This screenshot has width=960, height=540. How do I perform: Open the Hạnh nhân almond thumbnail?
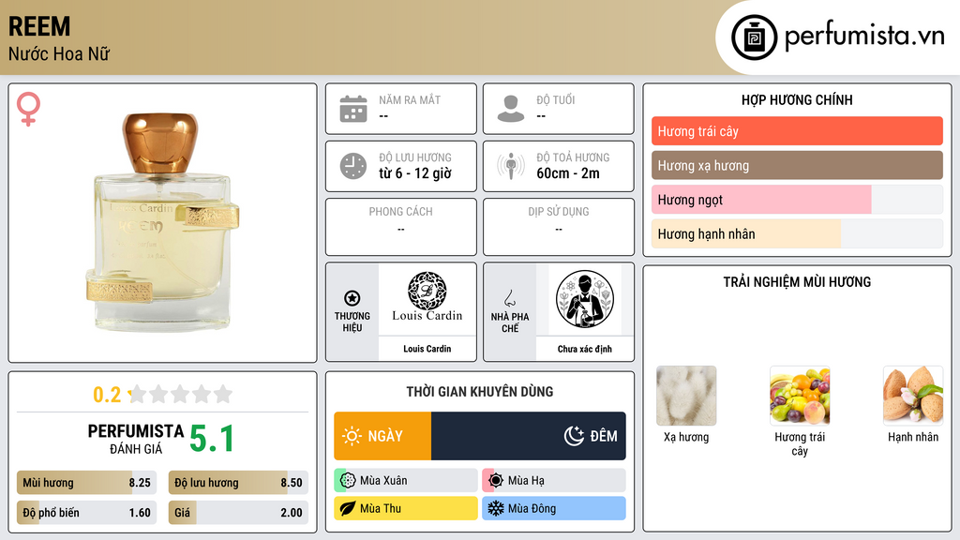click(913, 396)
